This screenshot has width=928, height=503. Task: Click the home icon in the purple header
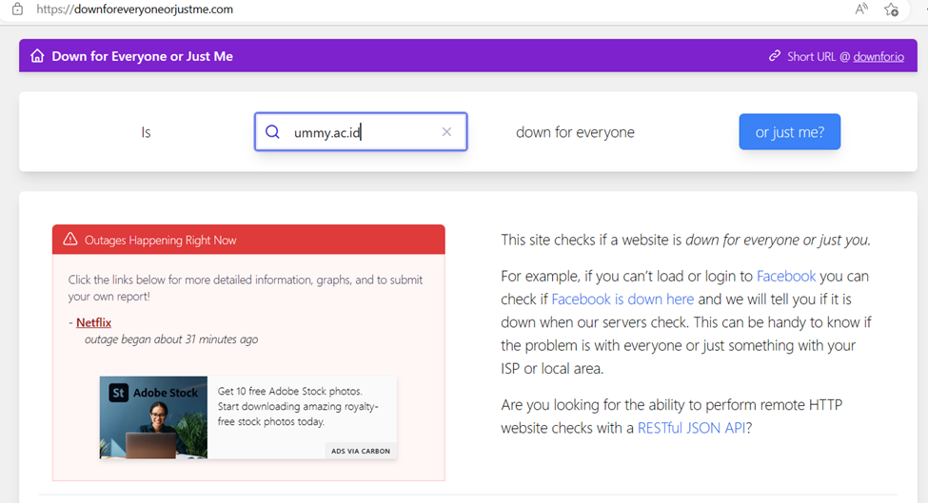tap(37, 56)
